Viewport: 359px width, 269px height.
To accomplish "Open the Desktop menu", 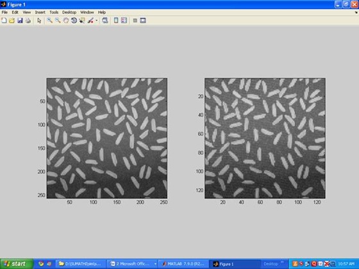I will pos(69,12).
